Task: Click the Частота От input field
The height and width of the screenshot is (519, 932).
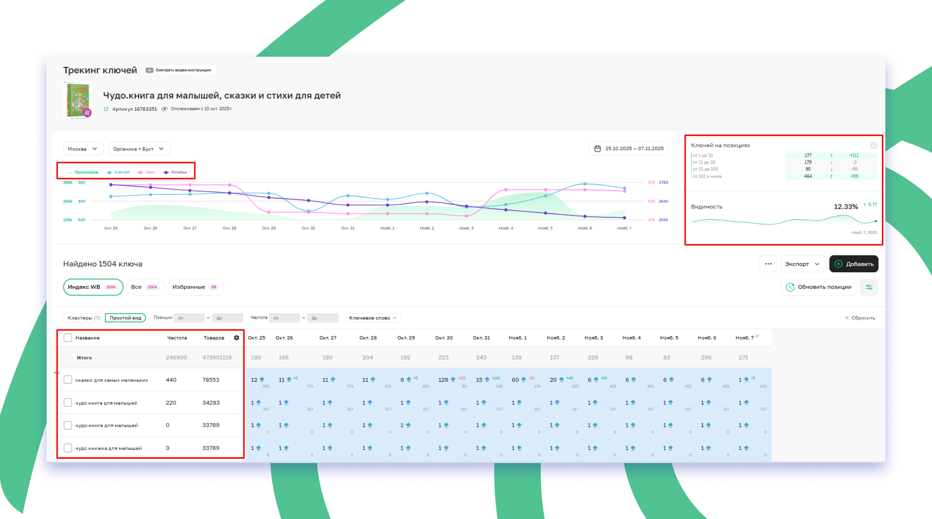Action: (284, 318)
